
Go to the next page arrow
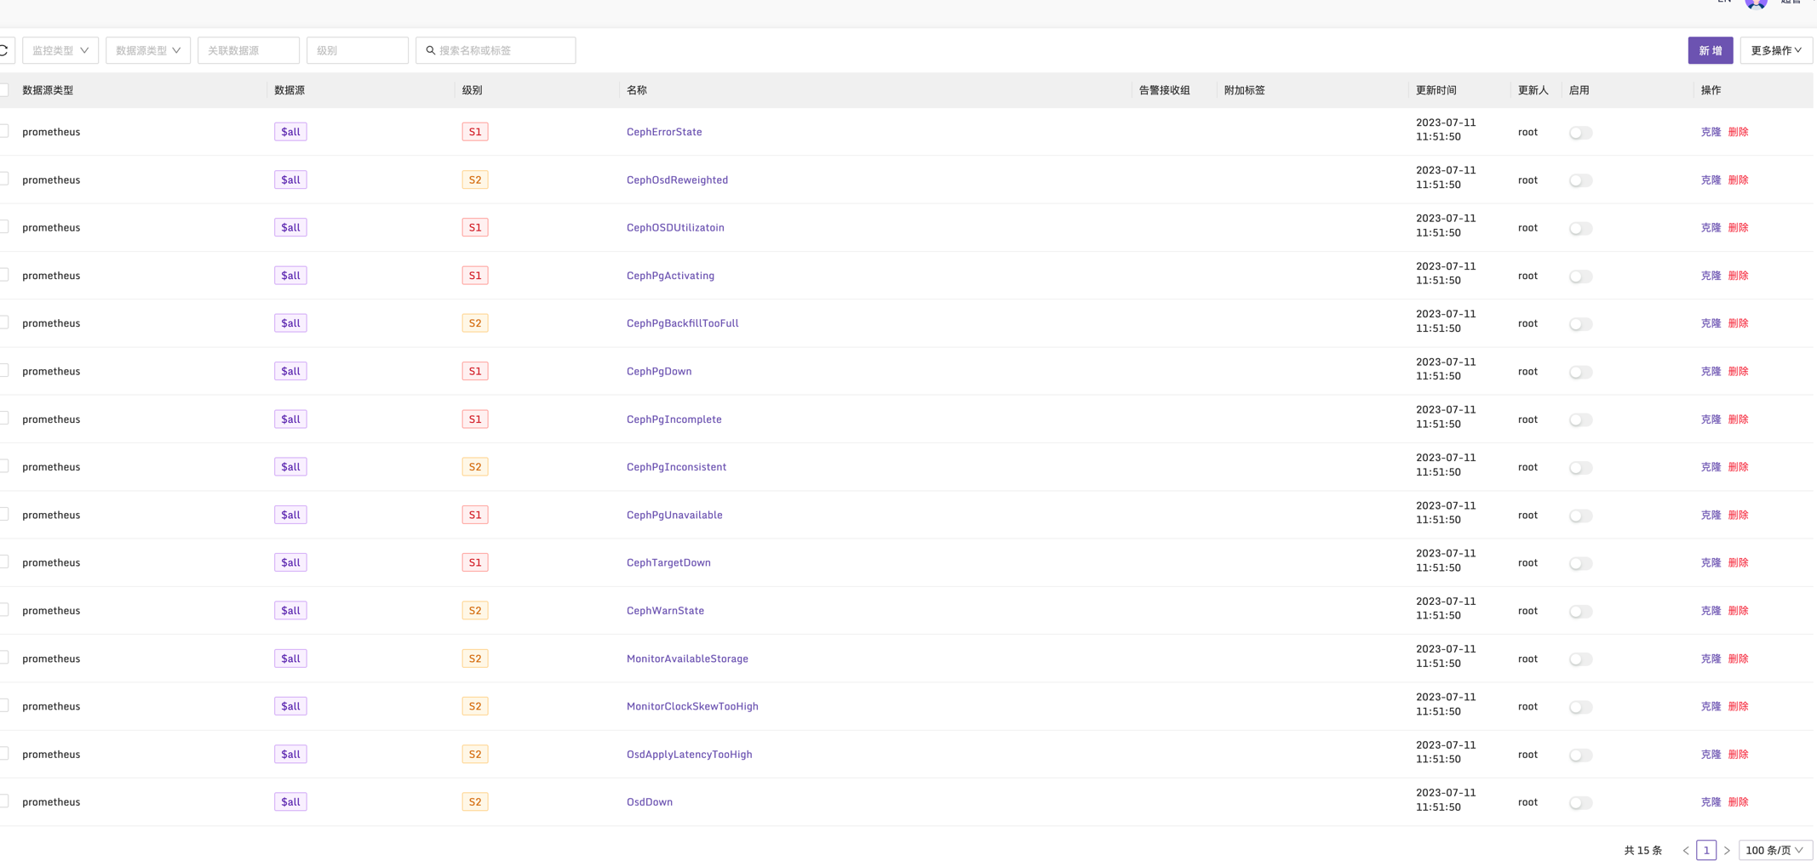1727,850
